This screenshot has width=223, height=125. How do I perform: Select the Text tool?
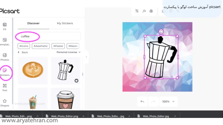click(5, 87)
